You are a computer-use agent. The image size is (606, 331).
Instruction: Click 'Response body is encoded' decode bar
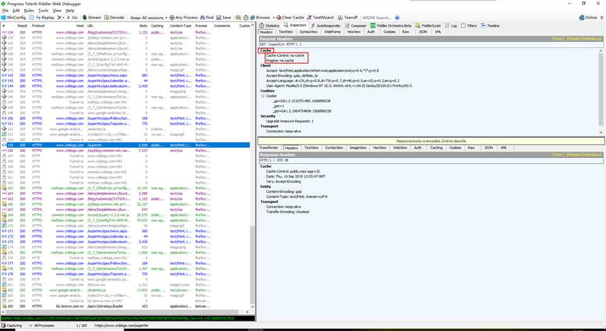point(431,141)
